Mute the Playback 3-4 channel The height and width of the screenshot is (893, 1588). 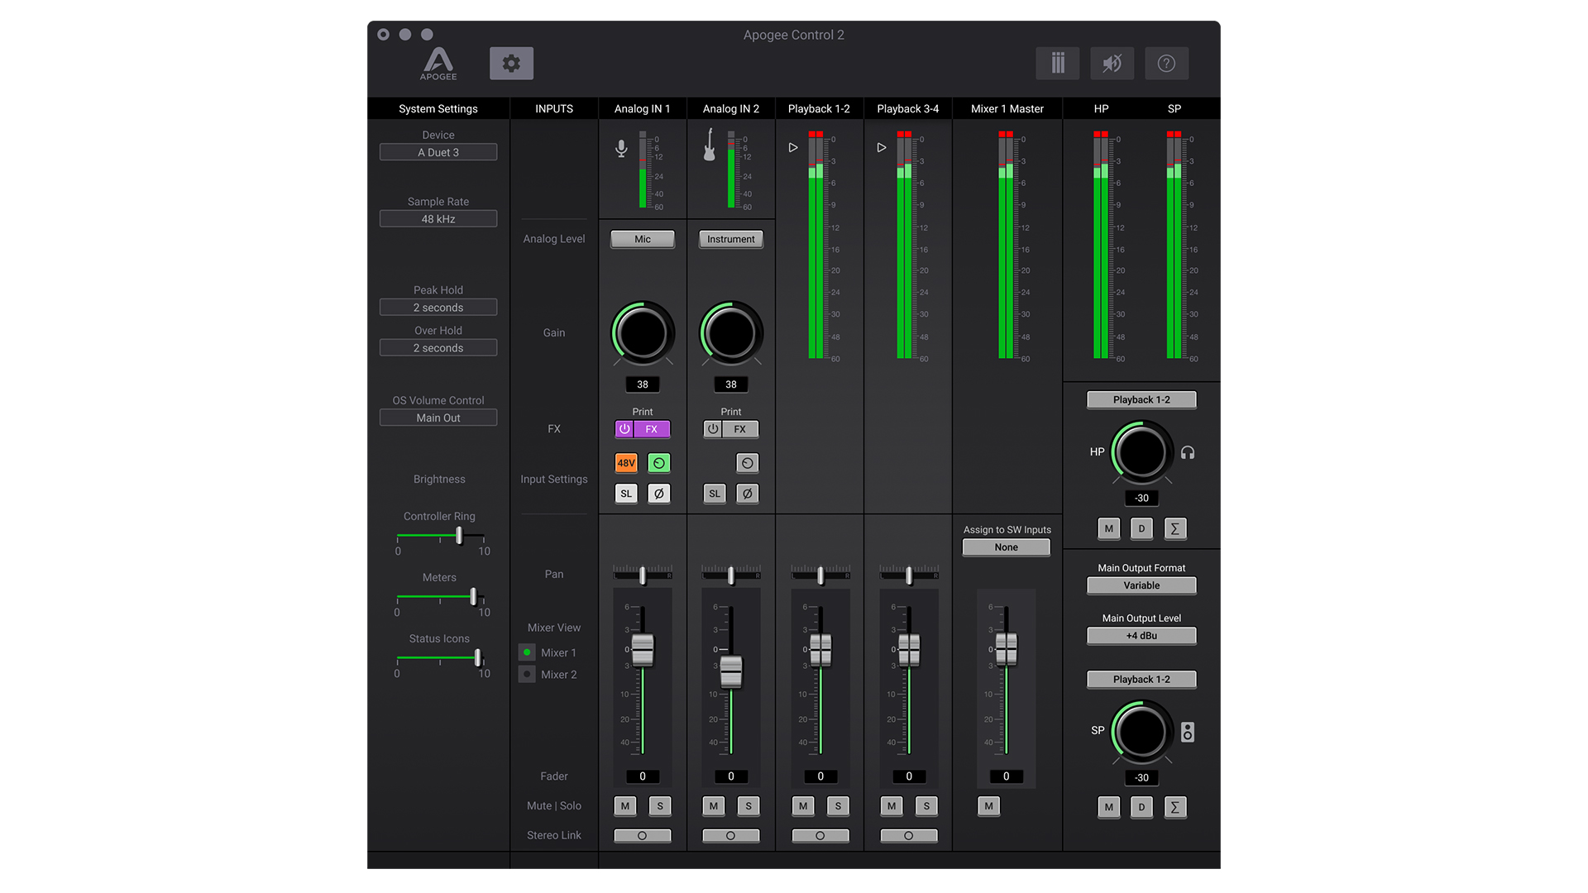pos(892,806)
